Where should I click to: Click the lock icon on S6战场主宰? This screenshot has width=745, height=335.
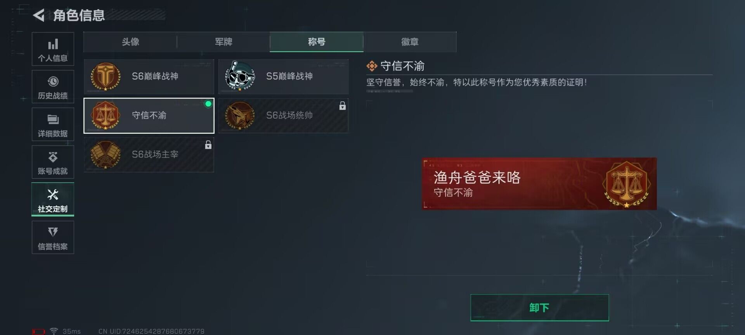tap(208, 145)
